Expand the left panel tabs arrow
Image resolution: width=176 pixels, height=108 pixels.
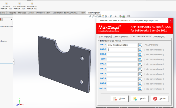point(11,19)
